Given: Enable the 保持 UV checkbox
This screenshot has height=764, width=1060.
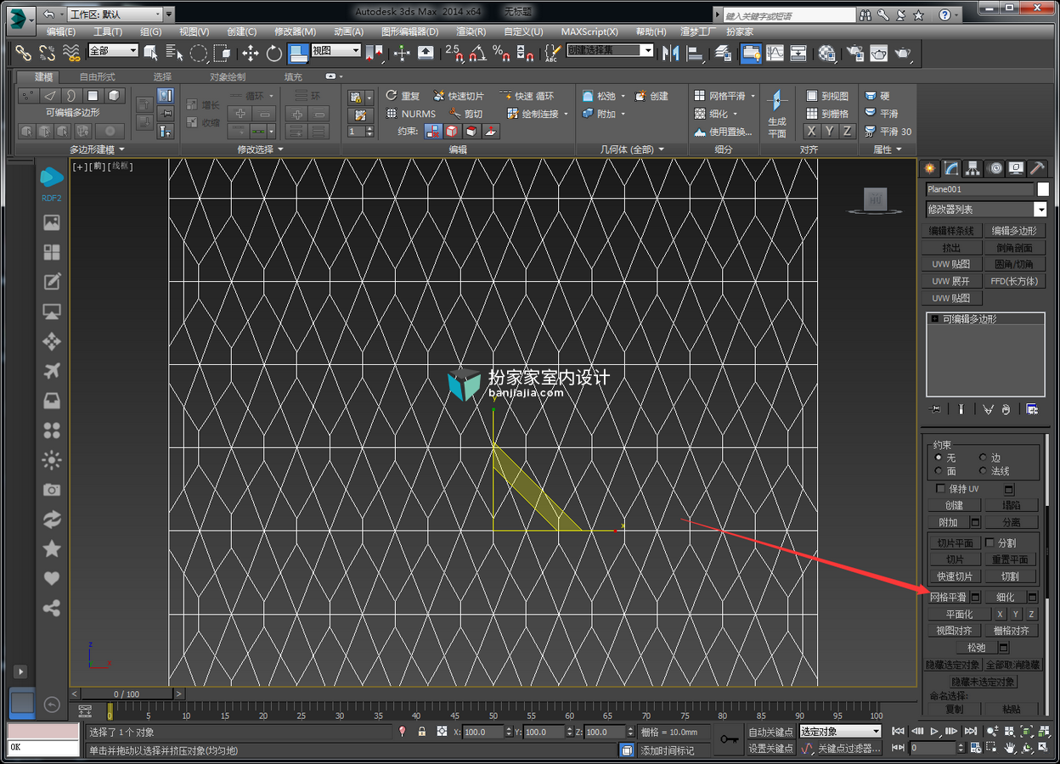Looking at the screenshot, I should click(x=940, y=489).
